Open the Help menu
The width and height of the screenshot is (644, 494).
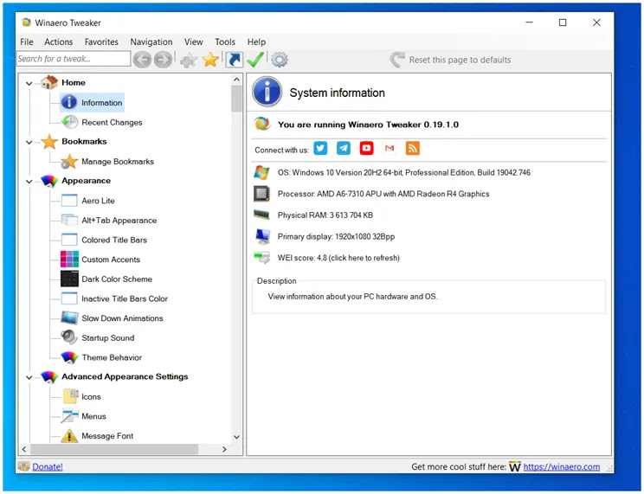(x=256, y=42)
